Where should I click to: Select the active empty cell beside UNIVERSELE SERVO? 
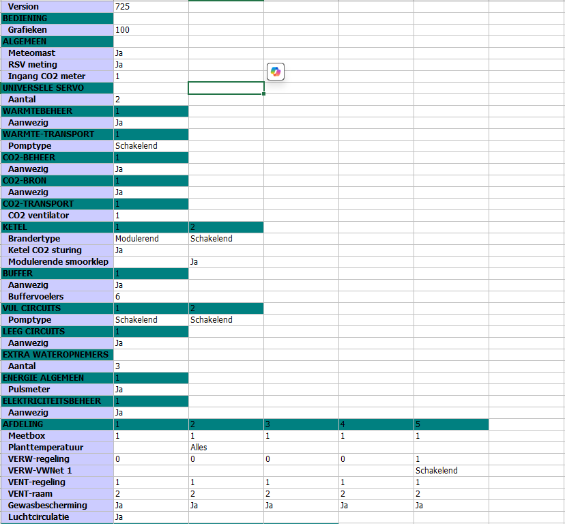(x=226, y=88)
